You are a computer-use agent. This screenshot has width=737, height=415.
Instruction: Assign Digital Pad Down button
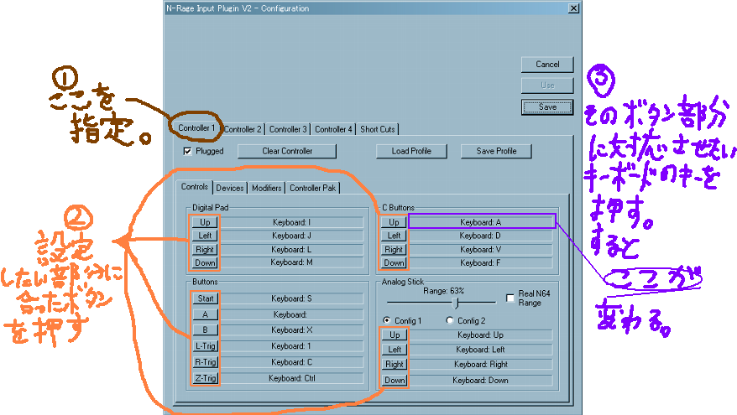tap(205, 263)
